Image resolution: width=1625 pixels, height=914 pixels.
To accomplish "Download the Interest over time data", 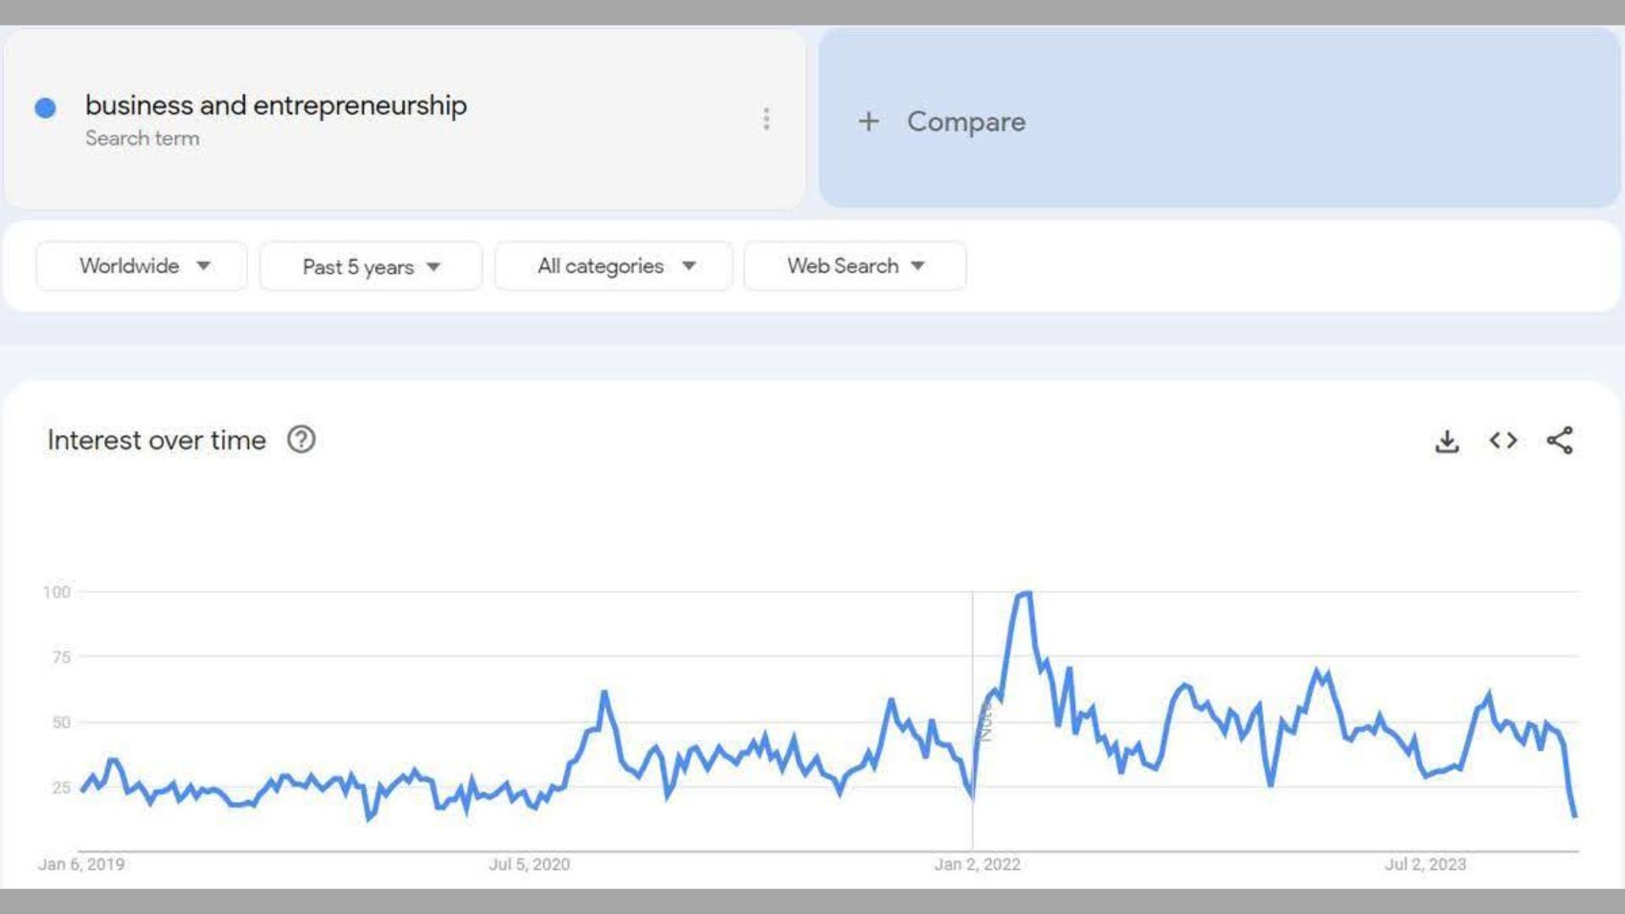I will coord(1446,441).
